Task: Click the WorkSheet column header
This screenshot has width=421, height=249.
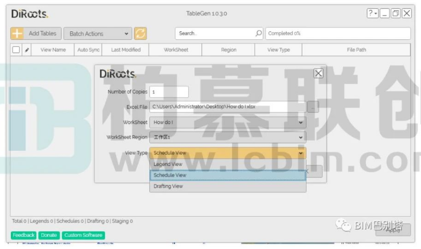Action: [x=176, y=50]
